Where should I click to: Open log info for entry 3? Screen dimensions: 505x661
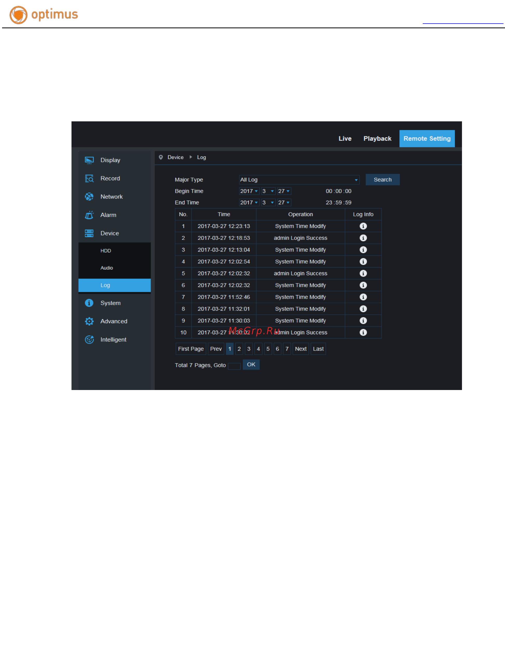(363, 250)
